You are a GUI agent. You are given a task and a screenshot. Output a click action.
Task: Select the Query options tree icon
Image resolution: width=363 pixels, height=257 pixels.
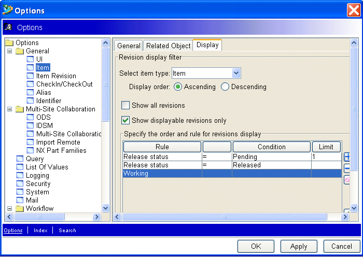pyautogui.click(x=20, y=159)
